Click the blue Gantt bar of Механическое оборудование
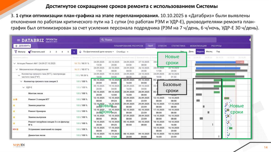Screen dimensions: 271x152 click(218, 68)
